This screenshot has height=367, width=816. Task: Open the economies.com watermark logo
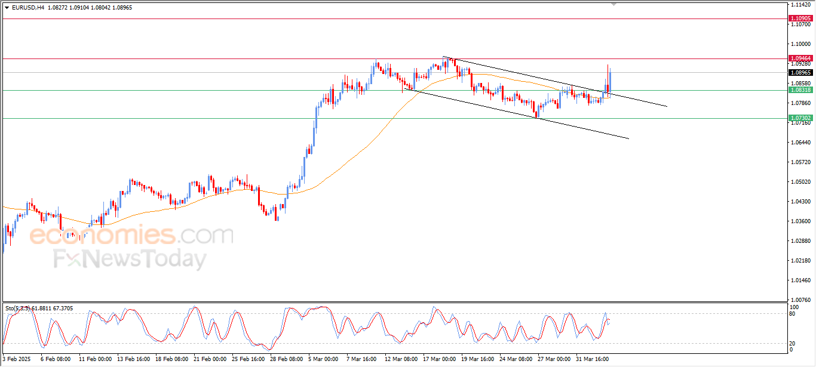[131, 235]
